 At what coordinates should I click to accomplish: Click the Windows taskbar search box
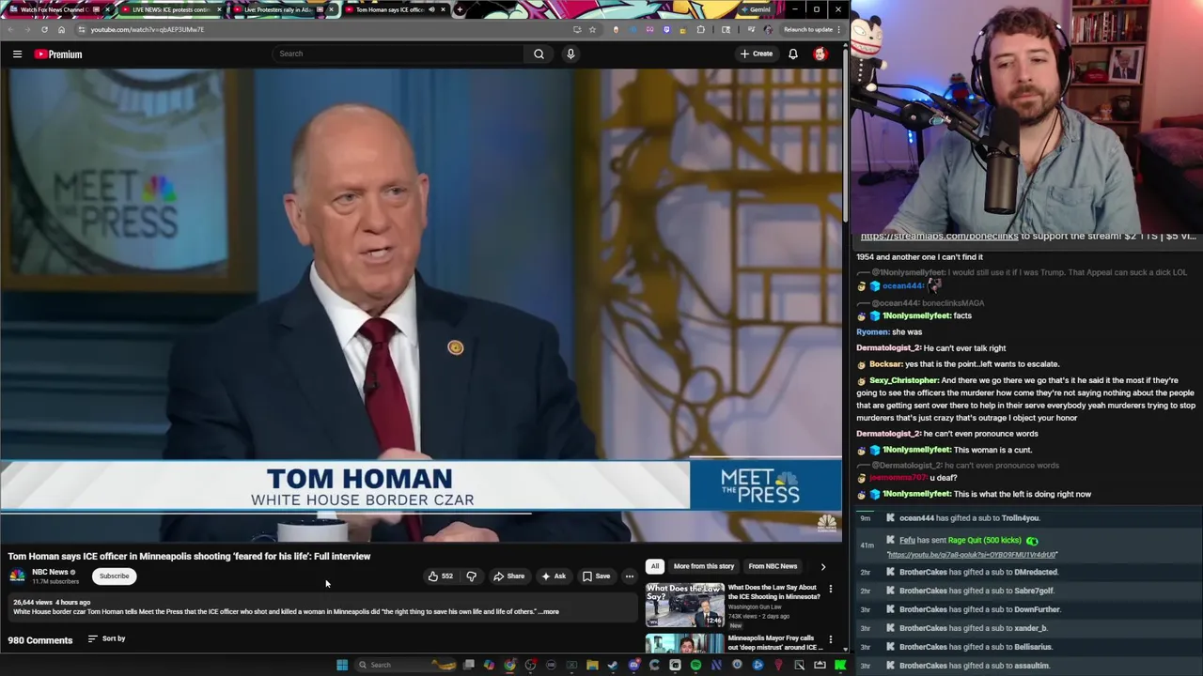coord(404,665)
